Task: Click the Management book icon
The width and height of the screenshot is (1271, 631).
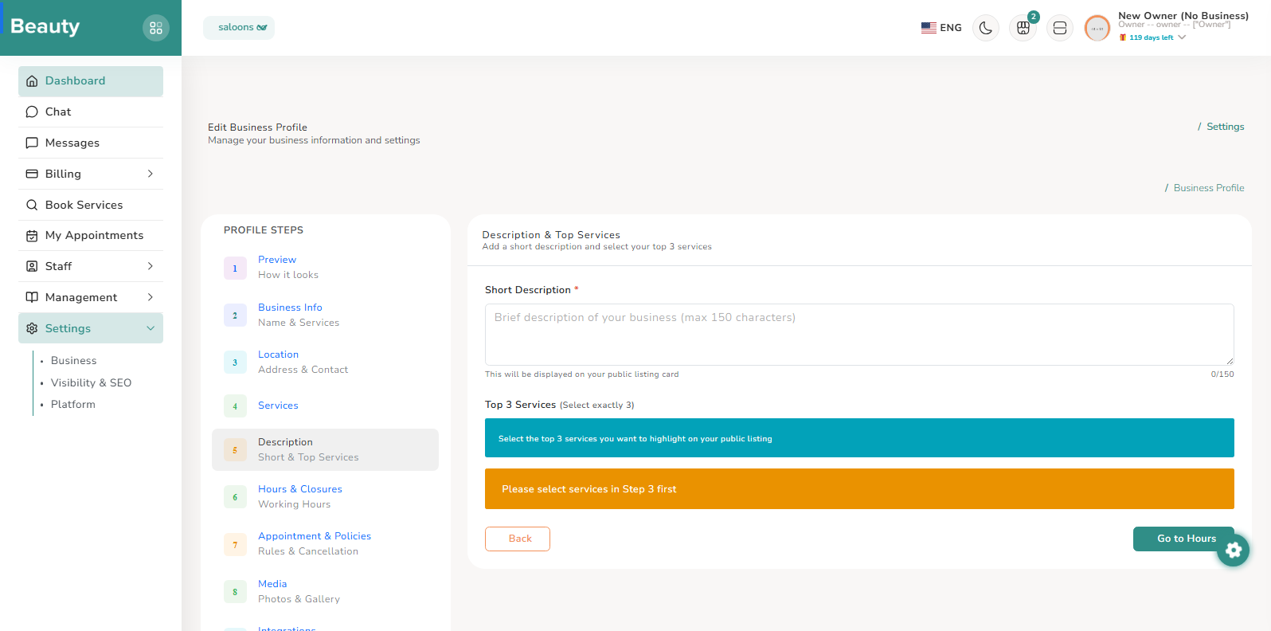Action: pyautogui.click(x=32, y=297)
